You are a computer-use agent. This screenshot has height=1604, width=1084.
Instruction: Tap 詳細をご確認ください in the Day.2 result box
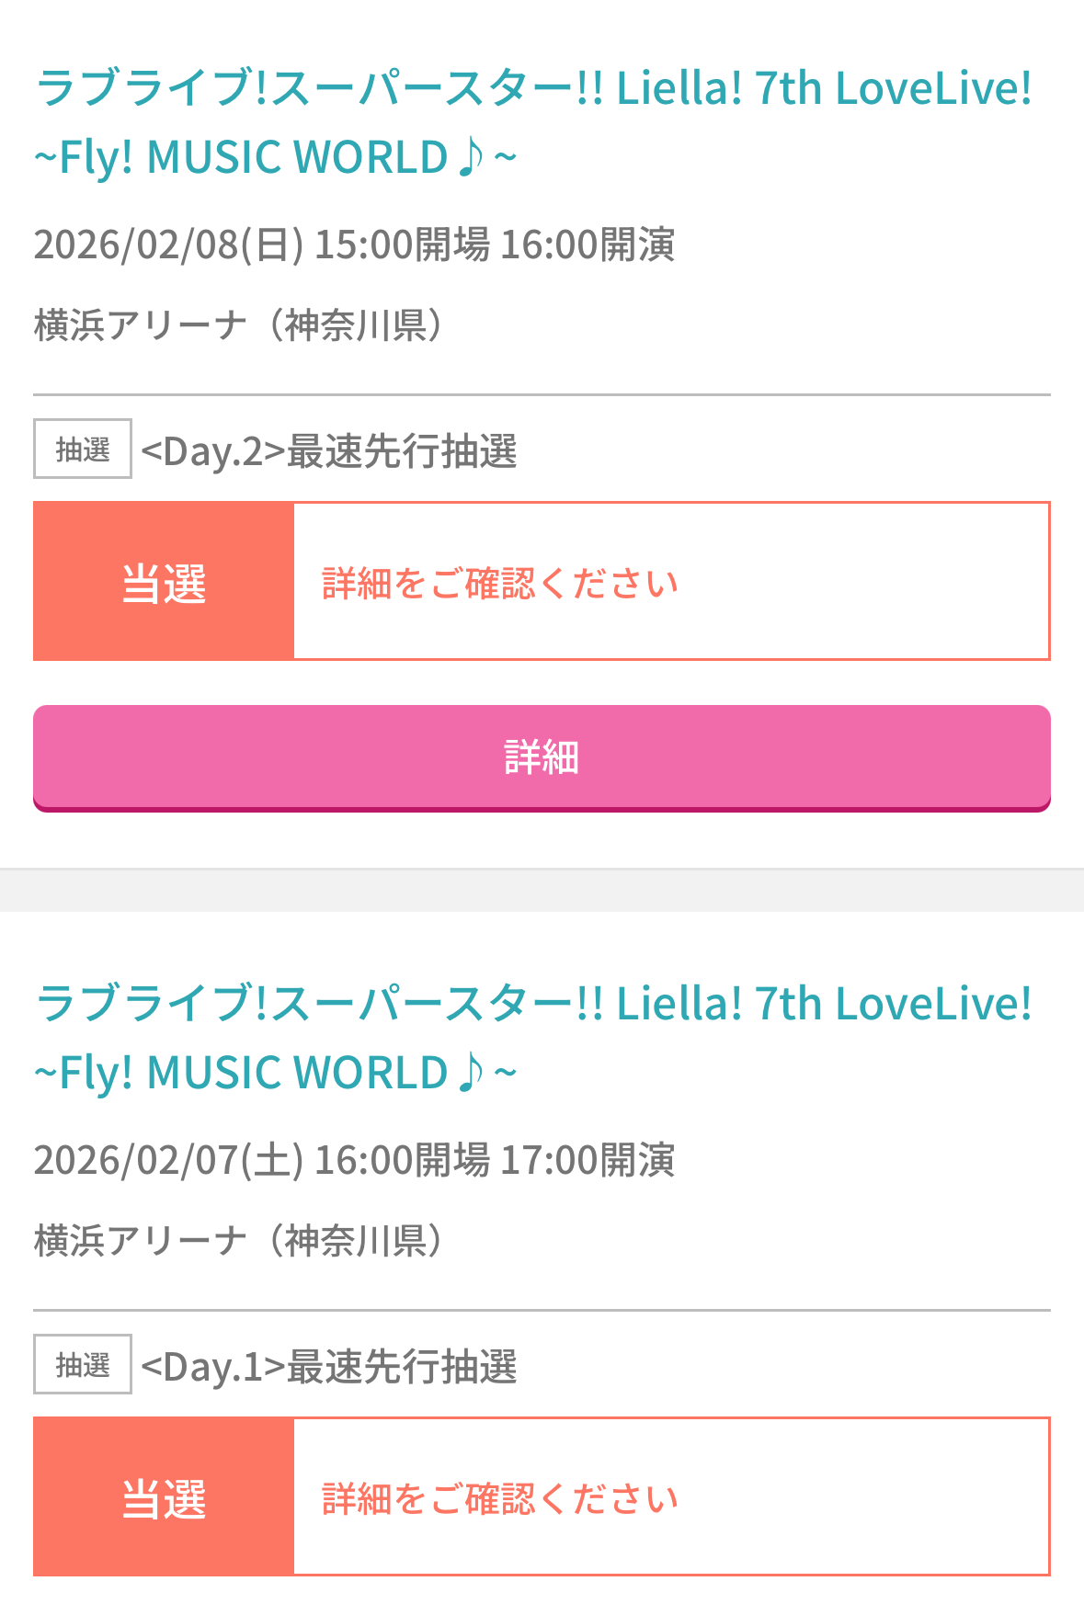pos(500,583)
